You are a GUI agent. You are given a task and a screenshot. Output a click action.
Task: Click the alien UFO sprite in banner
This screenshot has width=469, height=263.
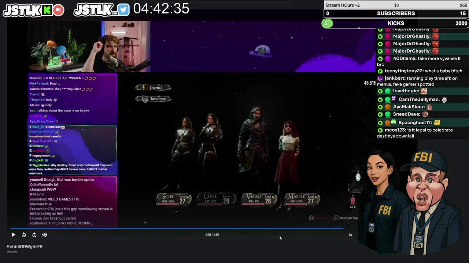[x=262, y=52]
